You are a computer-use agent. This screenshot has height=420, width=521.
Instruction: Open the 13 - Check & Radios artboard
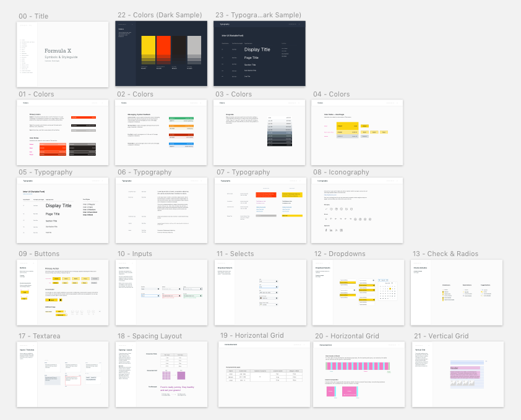457,293
